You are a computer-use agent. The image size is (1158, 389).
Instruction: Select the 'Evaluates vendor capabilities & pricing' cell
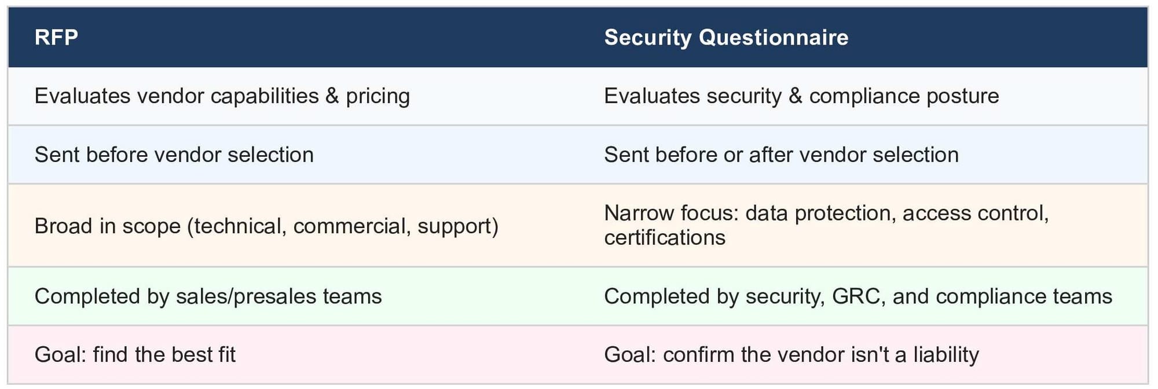[222, 96]
